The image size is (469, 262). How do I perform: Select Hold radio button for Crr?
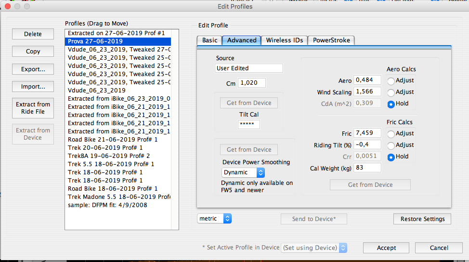[391, 157]
